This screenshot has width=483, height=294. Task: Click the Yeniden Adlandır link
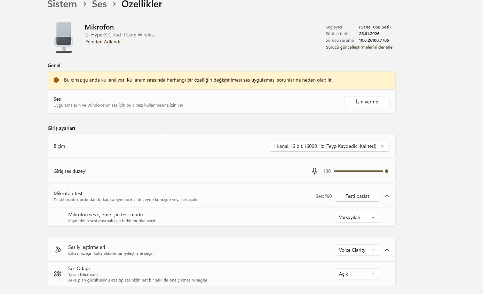pos(104,42)
